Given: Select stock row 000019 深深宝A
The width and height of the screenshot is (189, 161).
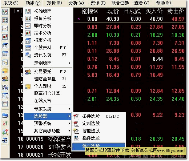Looking at the screenshot, I should 44,139.
